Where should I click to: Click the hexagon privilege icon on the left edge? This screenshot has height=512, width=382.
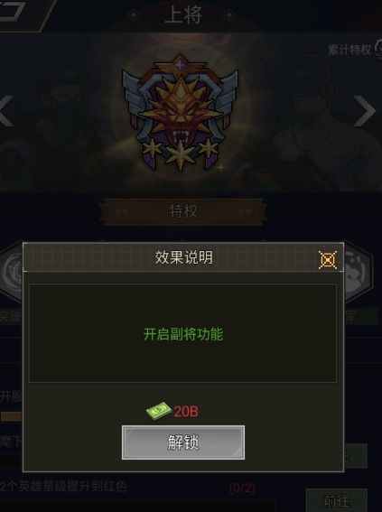coord(12,272)
